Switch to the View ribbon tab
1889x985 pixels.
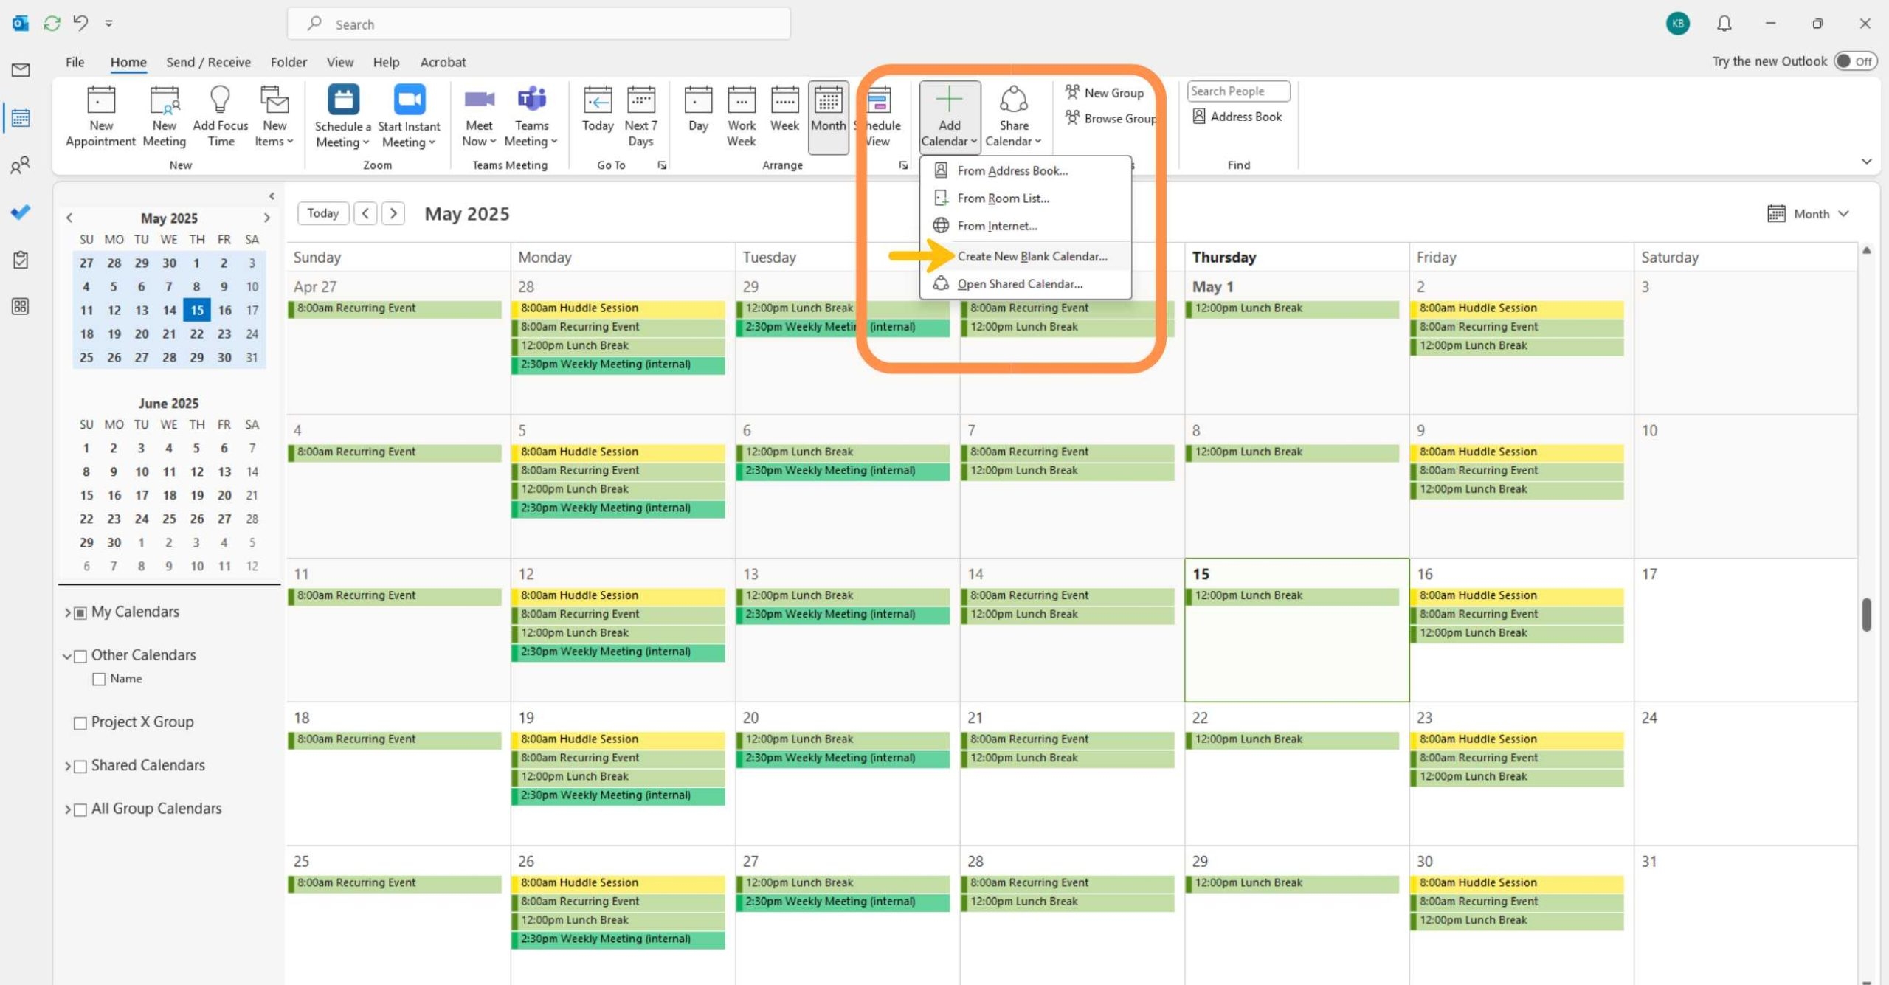tap(340, 62)
